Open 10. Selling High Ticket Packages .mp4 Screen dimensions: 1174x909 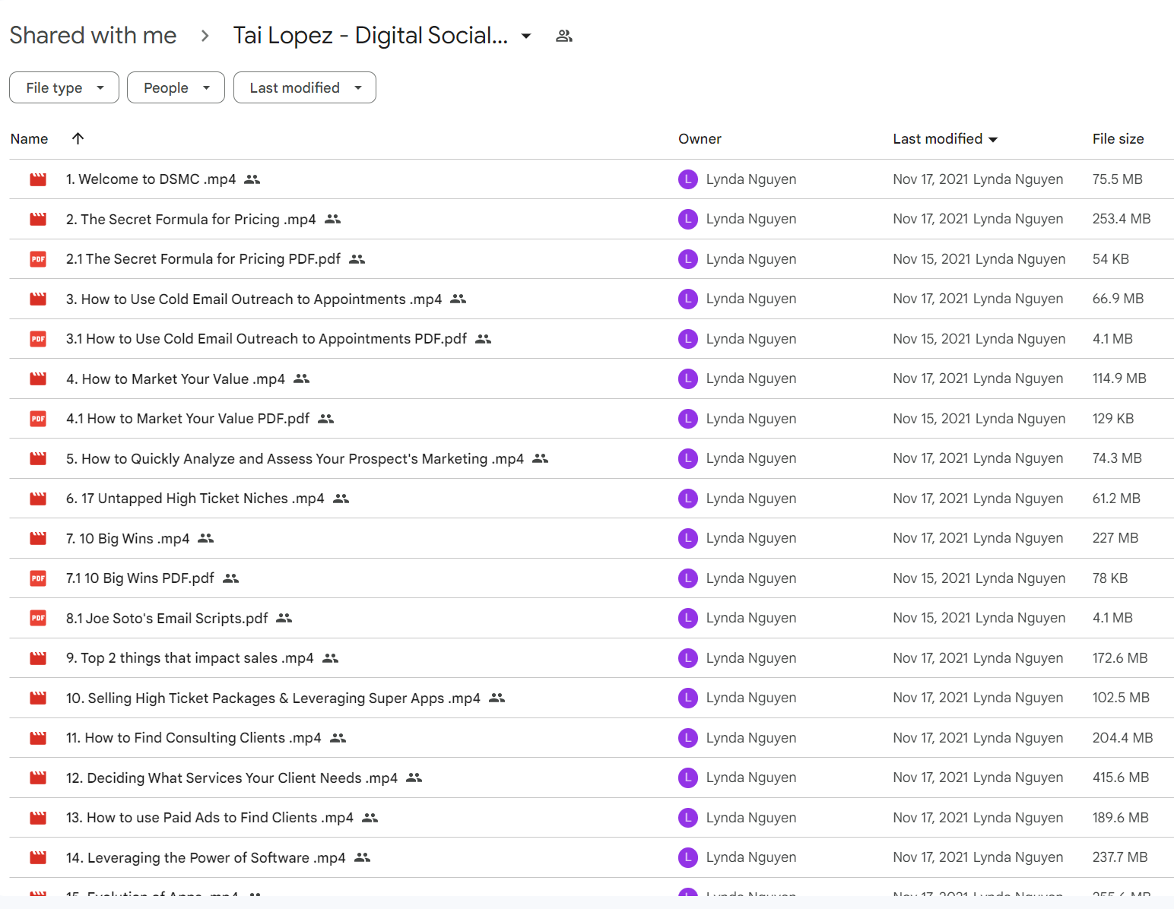pos(273,698)
